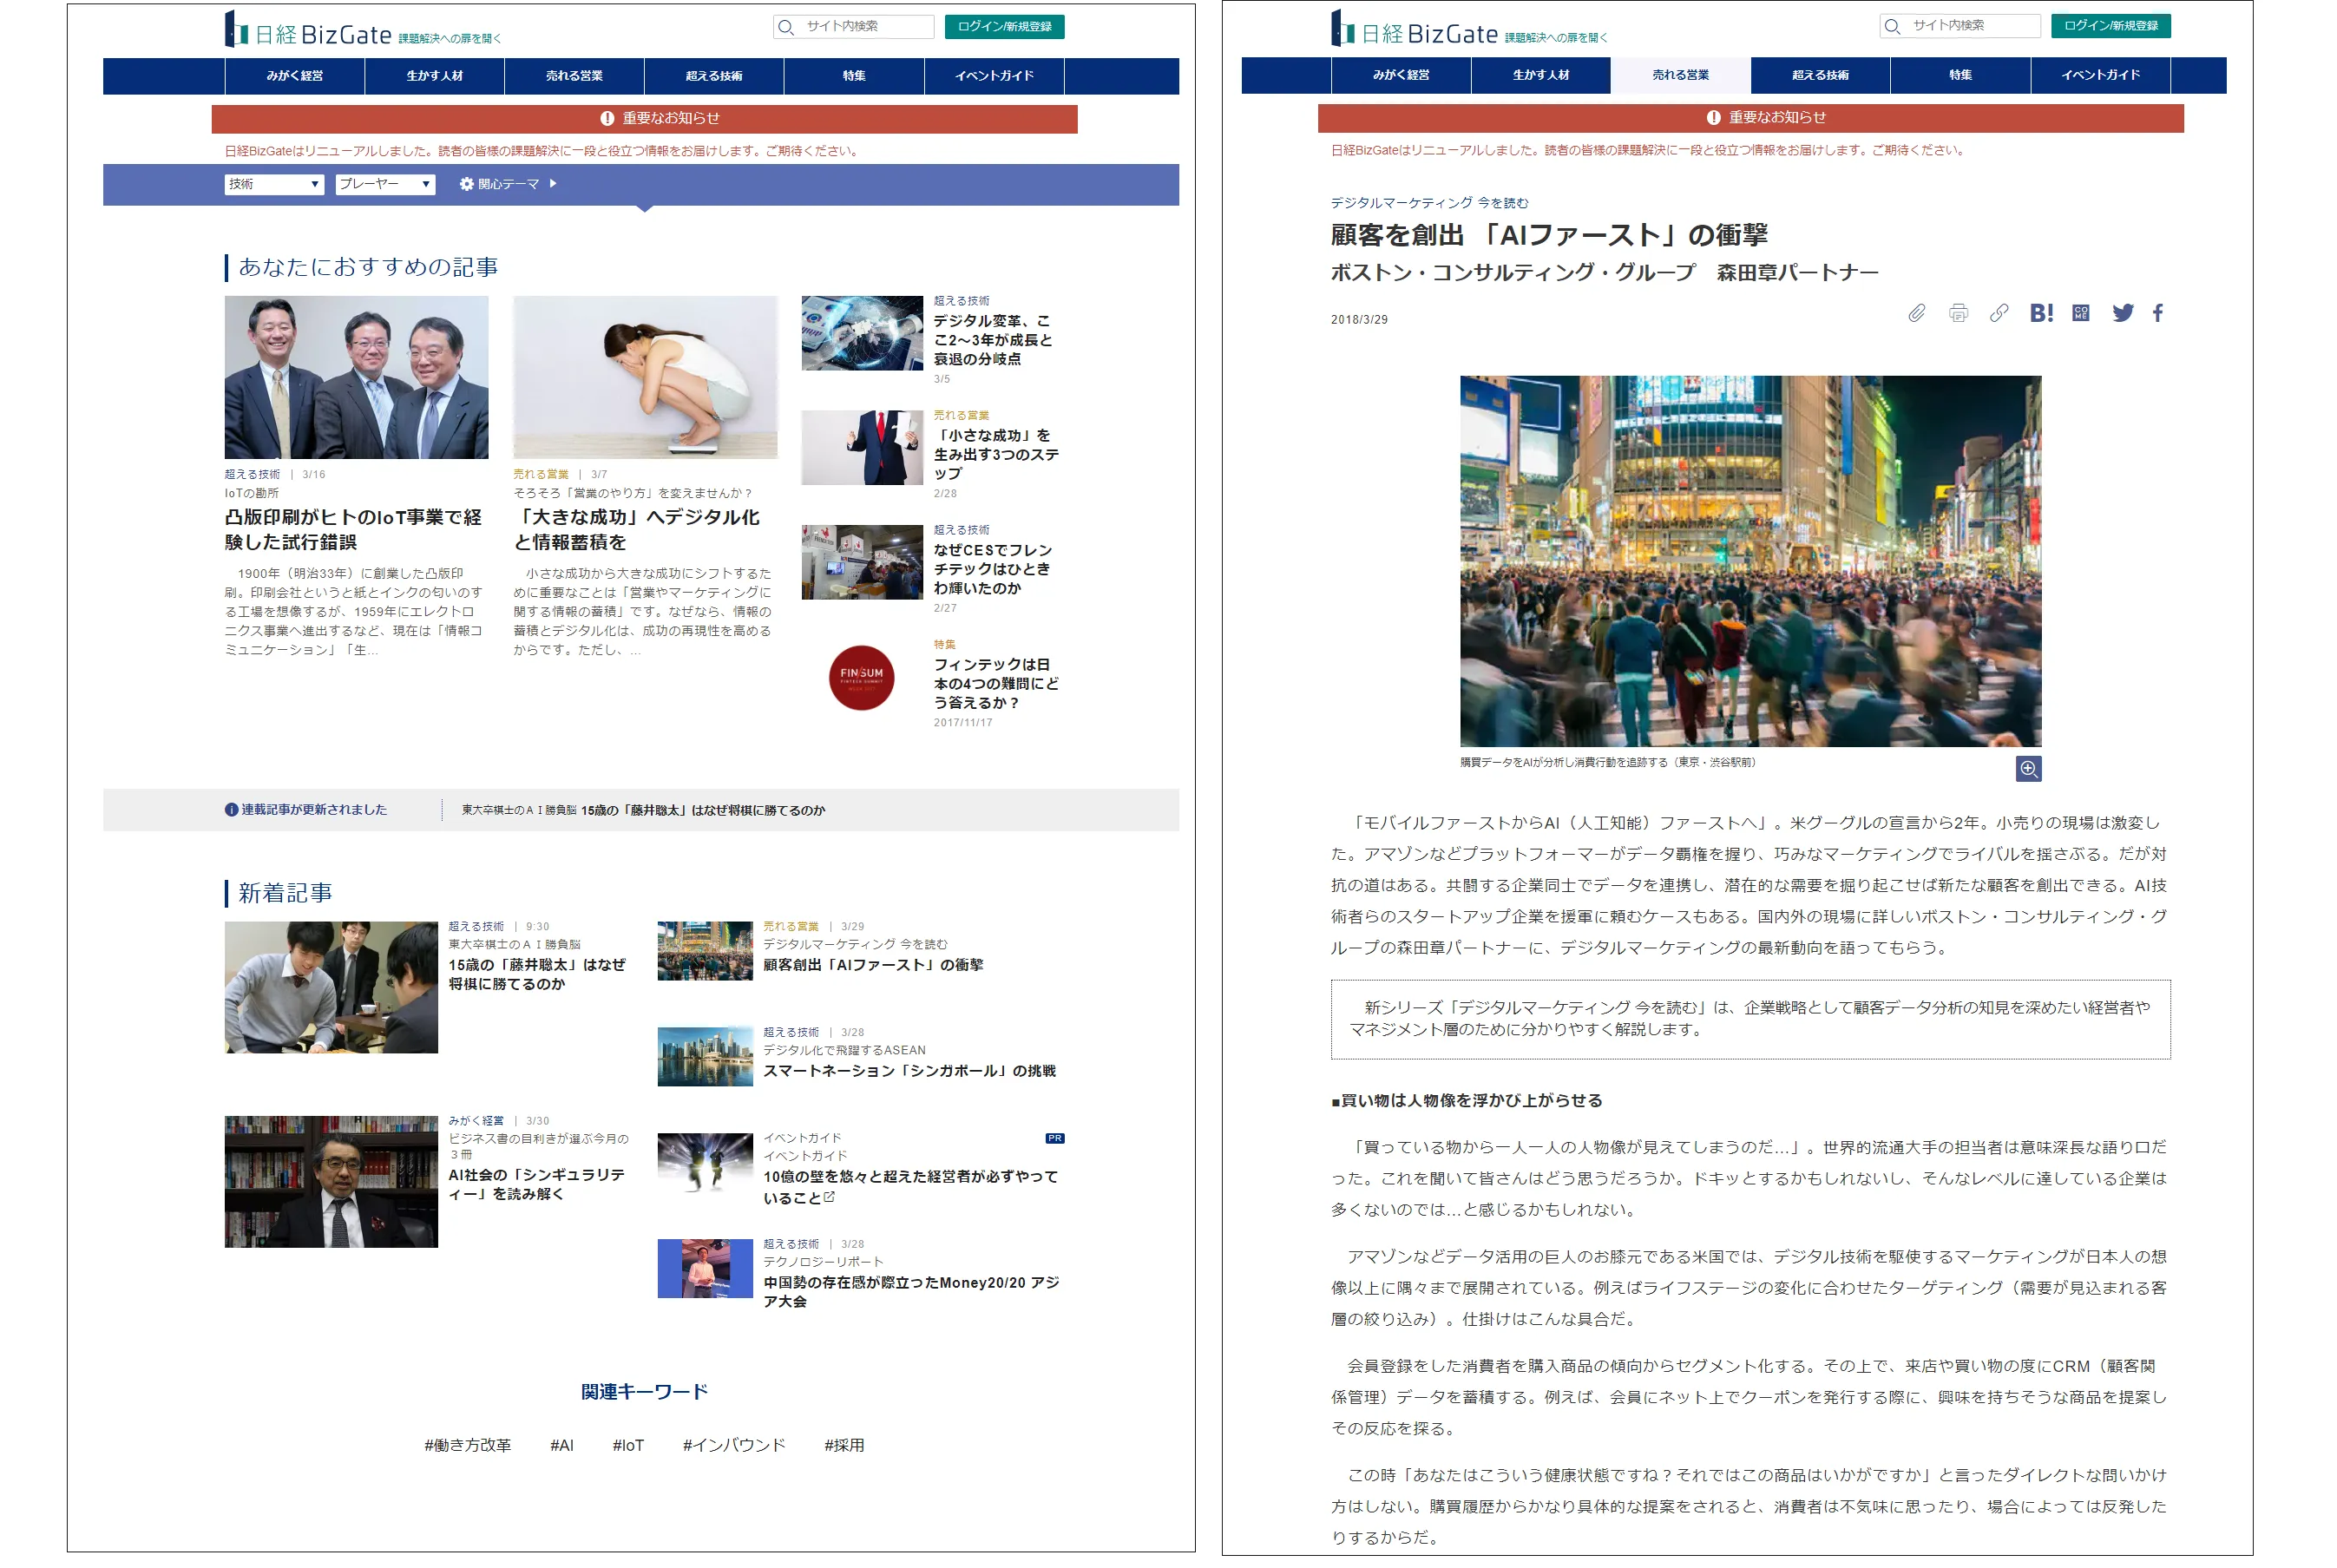
Task: Open みがく経営 menu on left page
Action: coord(294,76)
